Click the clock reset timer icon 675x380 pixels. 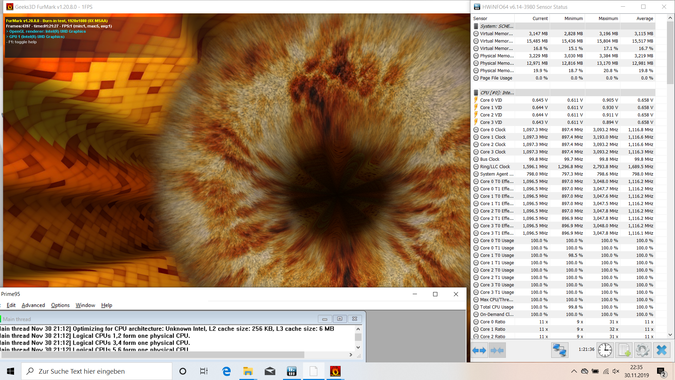(x=605, y=350)
